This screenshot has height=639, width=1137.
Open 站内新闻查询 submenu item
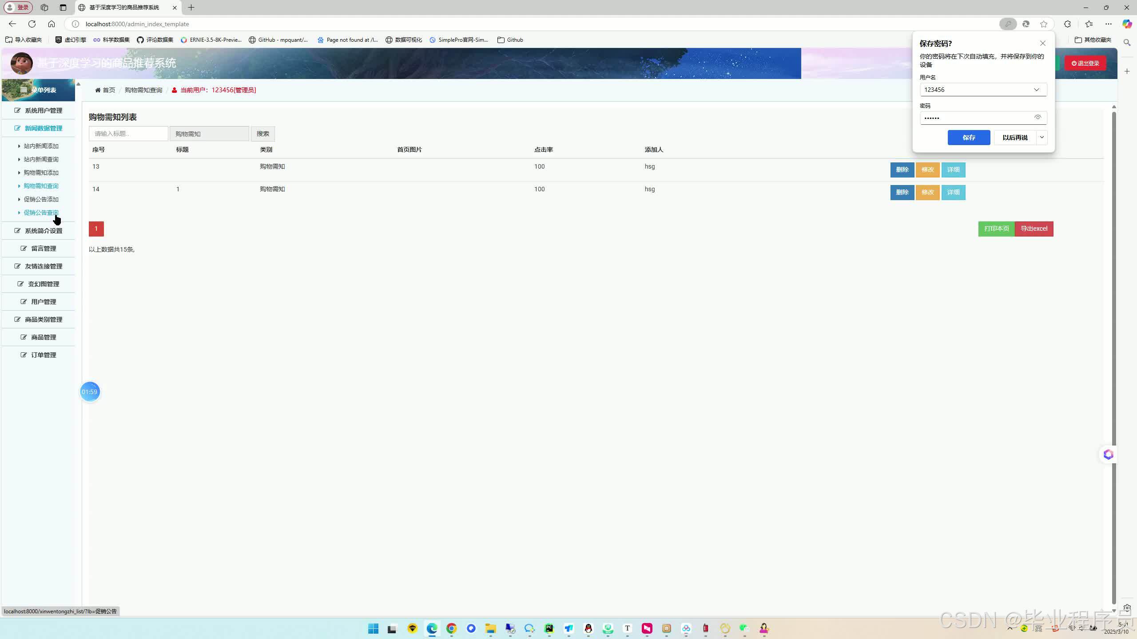tap(41, 159)
